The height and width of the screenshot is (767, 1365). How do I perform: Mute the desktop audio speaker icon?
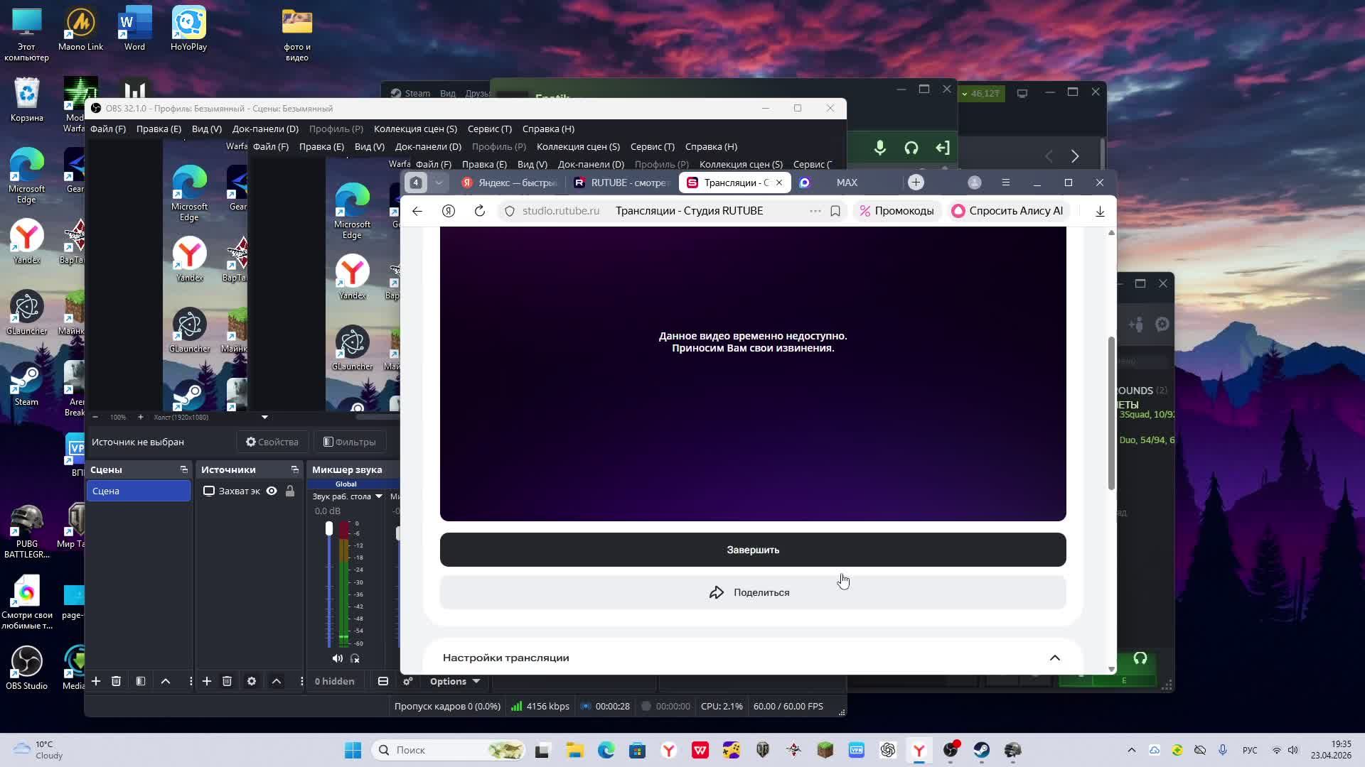click(337, 658)
